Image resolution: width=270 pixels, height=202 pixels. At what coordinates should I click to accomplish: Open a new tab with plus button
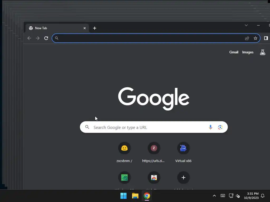coord(95,28)
